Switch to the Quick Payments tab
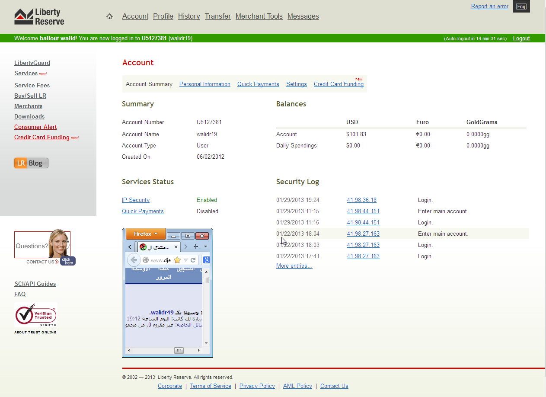The width and height of the screenshot is (546, 397). tap(258, 84)
